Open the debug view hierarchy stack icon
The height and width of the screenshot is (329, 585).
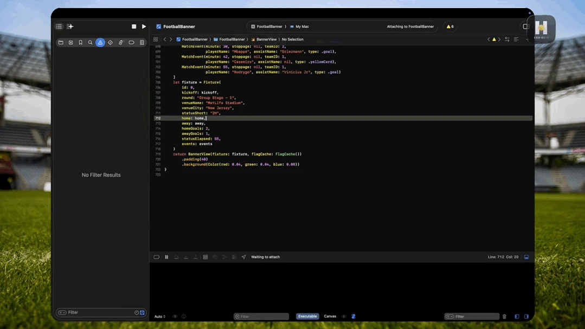click(x=205, y=257)
